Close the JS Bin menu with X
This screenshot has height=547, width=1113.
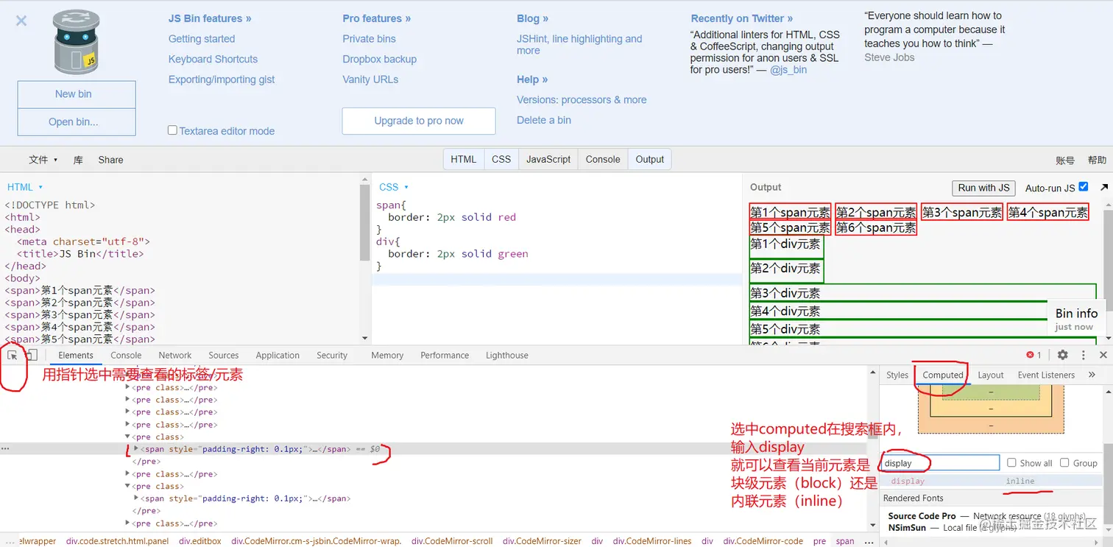point(21,21)
